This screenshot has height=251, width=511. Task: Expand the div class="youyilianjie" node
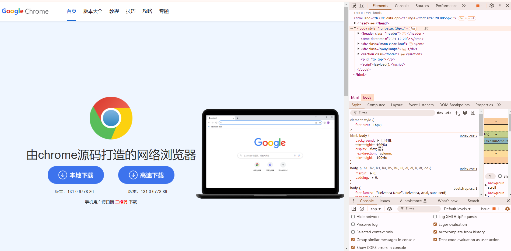(358, 49)
